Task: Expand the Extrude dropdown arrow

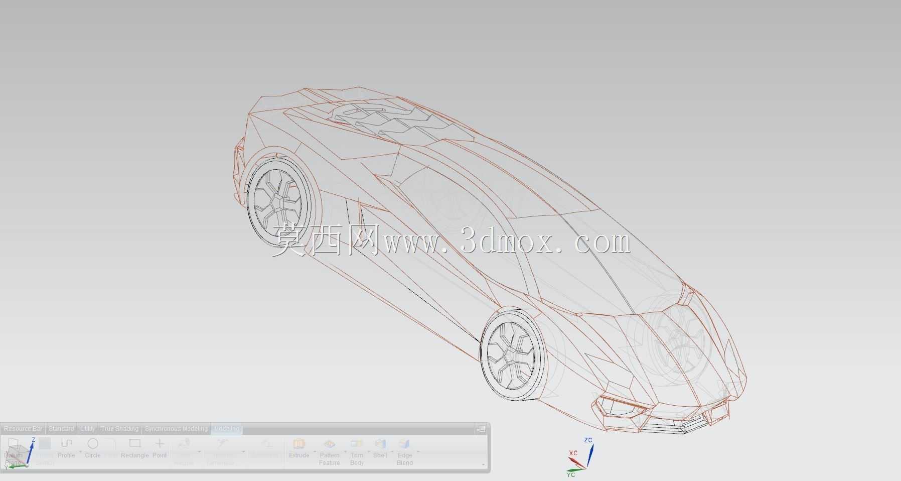Action: click(x=314, y=452)
